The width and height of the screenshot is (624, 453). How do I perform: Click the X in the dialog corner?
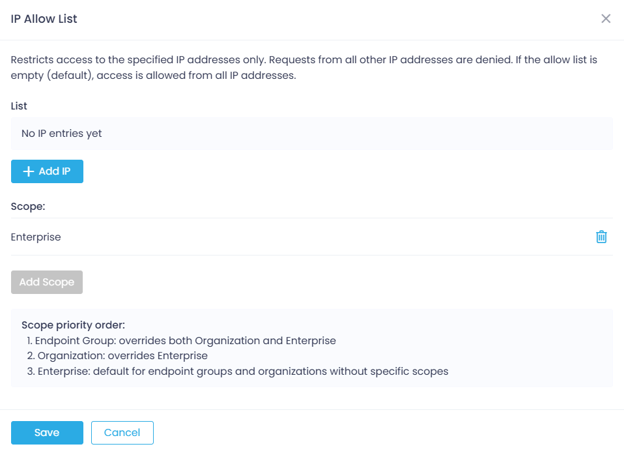point(606,18)
